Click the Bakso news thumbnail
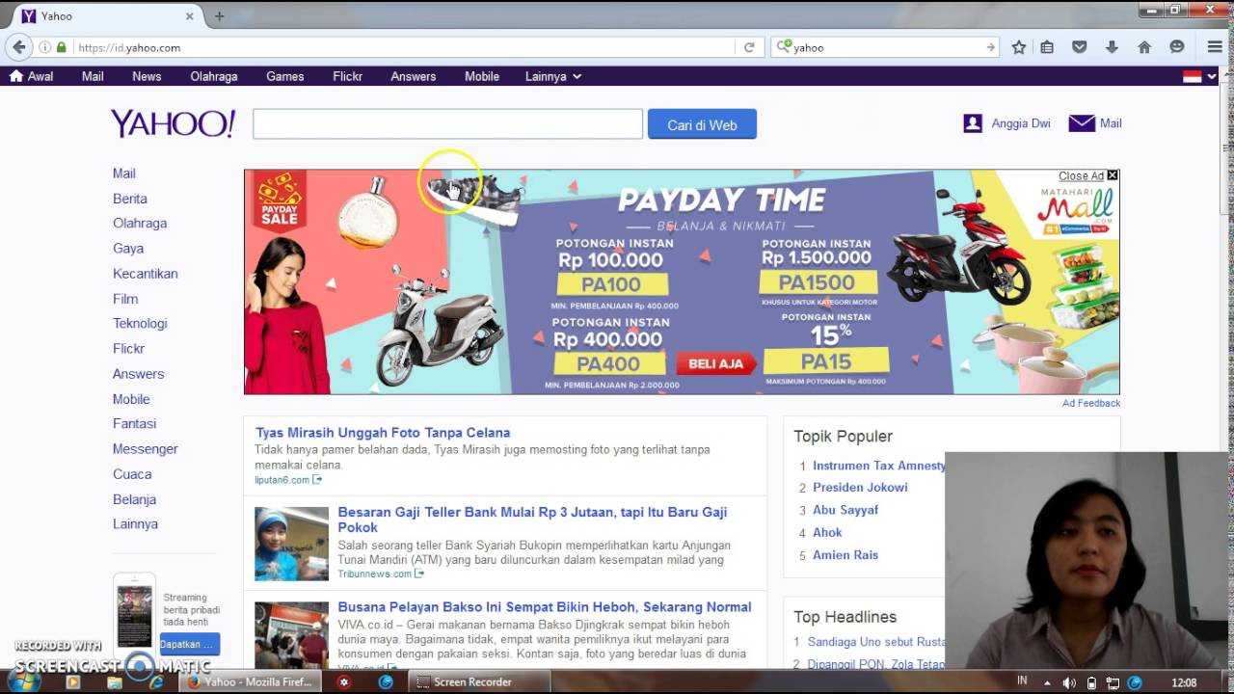 (291, 635)
